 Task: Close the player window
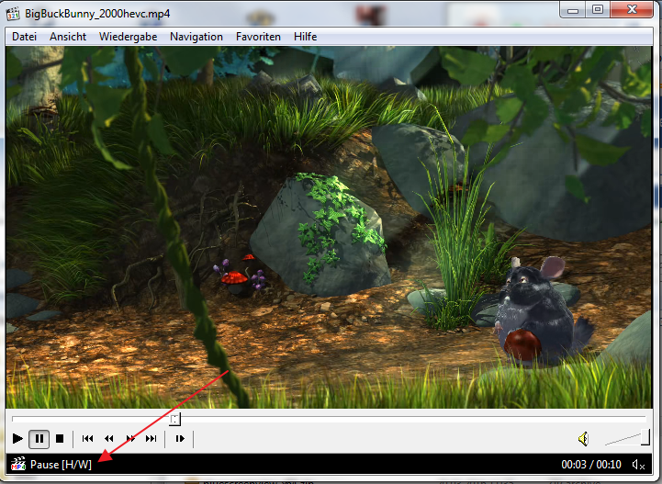coord(632,9)
